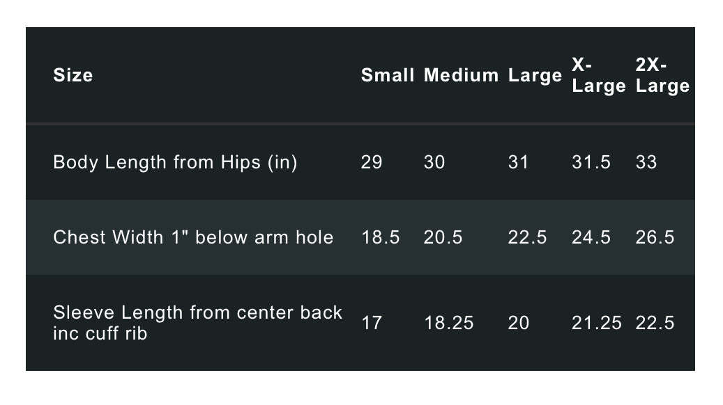Click the X-Large column header

pyautogui.click(x=598, y=75)
